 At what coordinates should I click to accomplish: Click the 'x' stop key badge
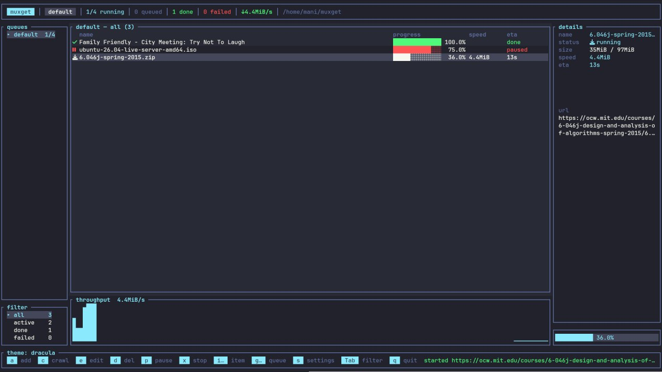point(184,361)
